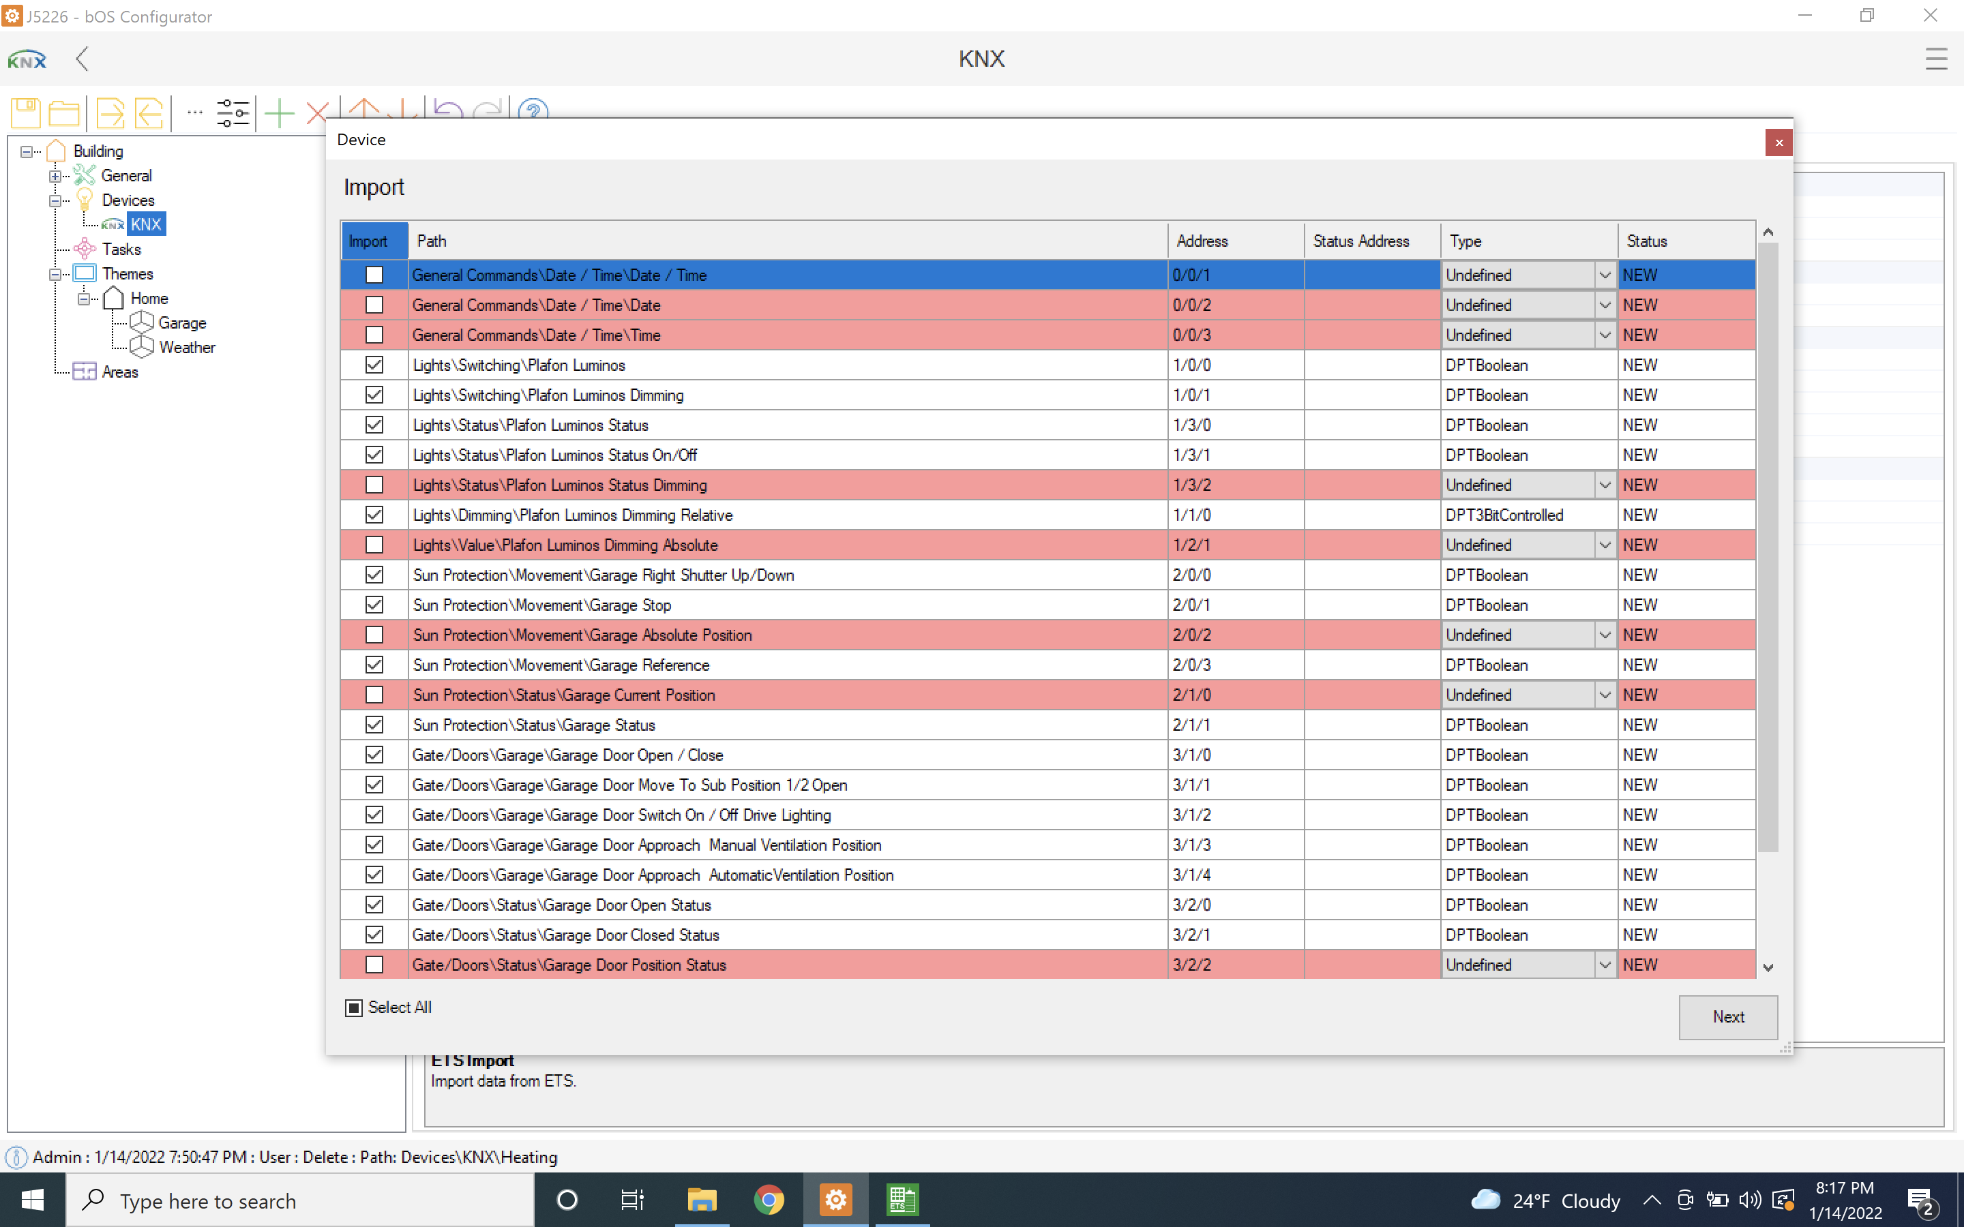Open Chrome from the taskbar
The height and width of the screenshot is (1227, 1964).
(768, 1200)
